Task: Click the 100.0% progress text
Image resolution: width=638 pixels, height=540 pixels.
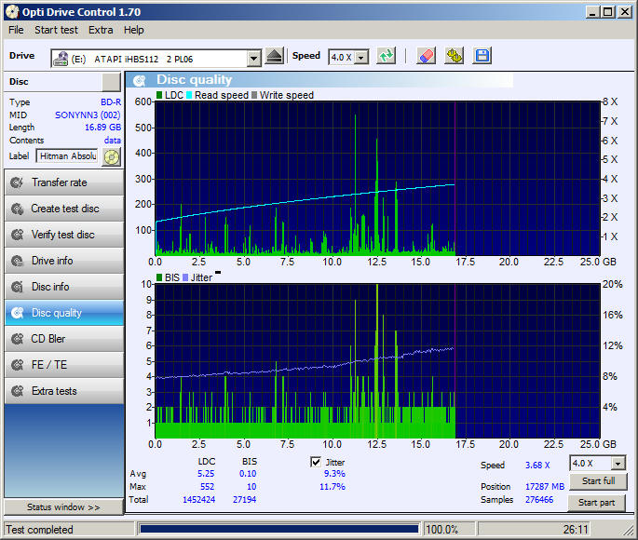Action: tap(441, 530)
